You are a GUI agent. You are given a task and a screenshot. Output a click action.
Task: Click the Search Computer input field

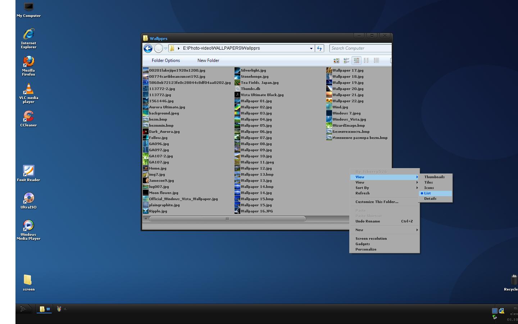point(360,48)
